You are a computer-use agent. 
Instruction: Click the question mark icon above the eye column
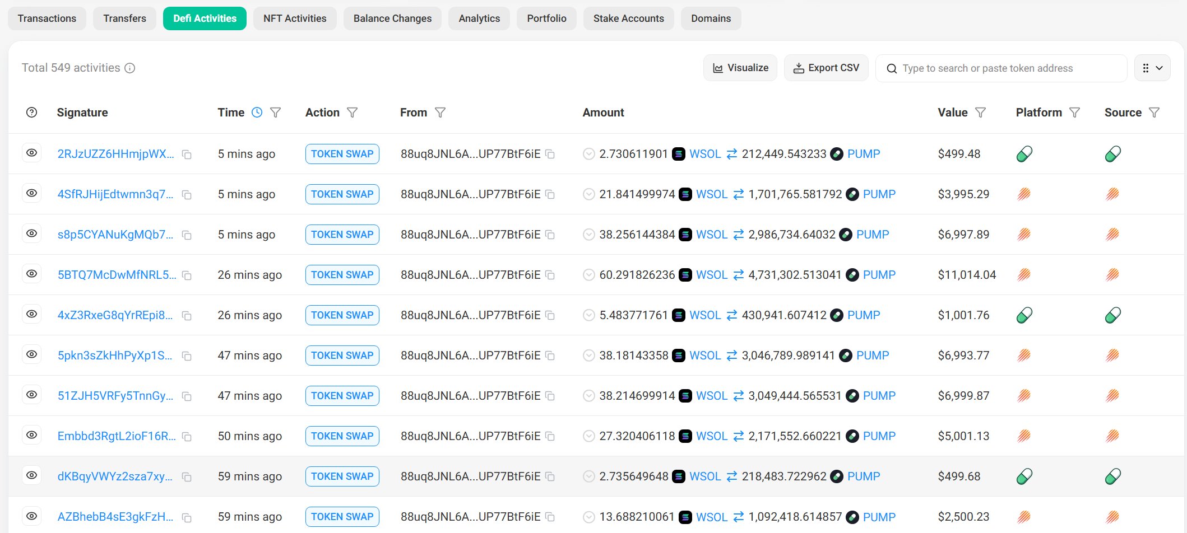pos(32,112)
